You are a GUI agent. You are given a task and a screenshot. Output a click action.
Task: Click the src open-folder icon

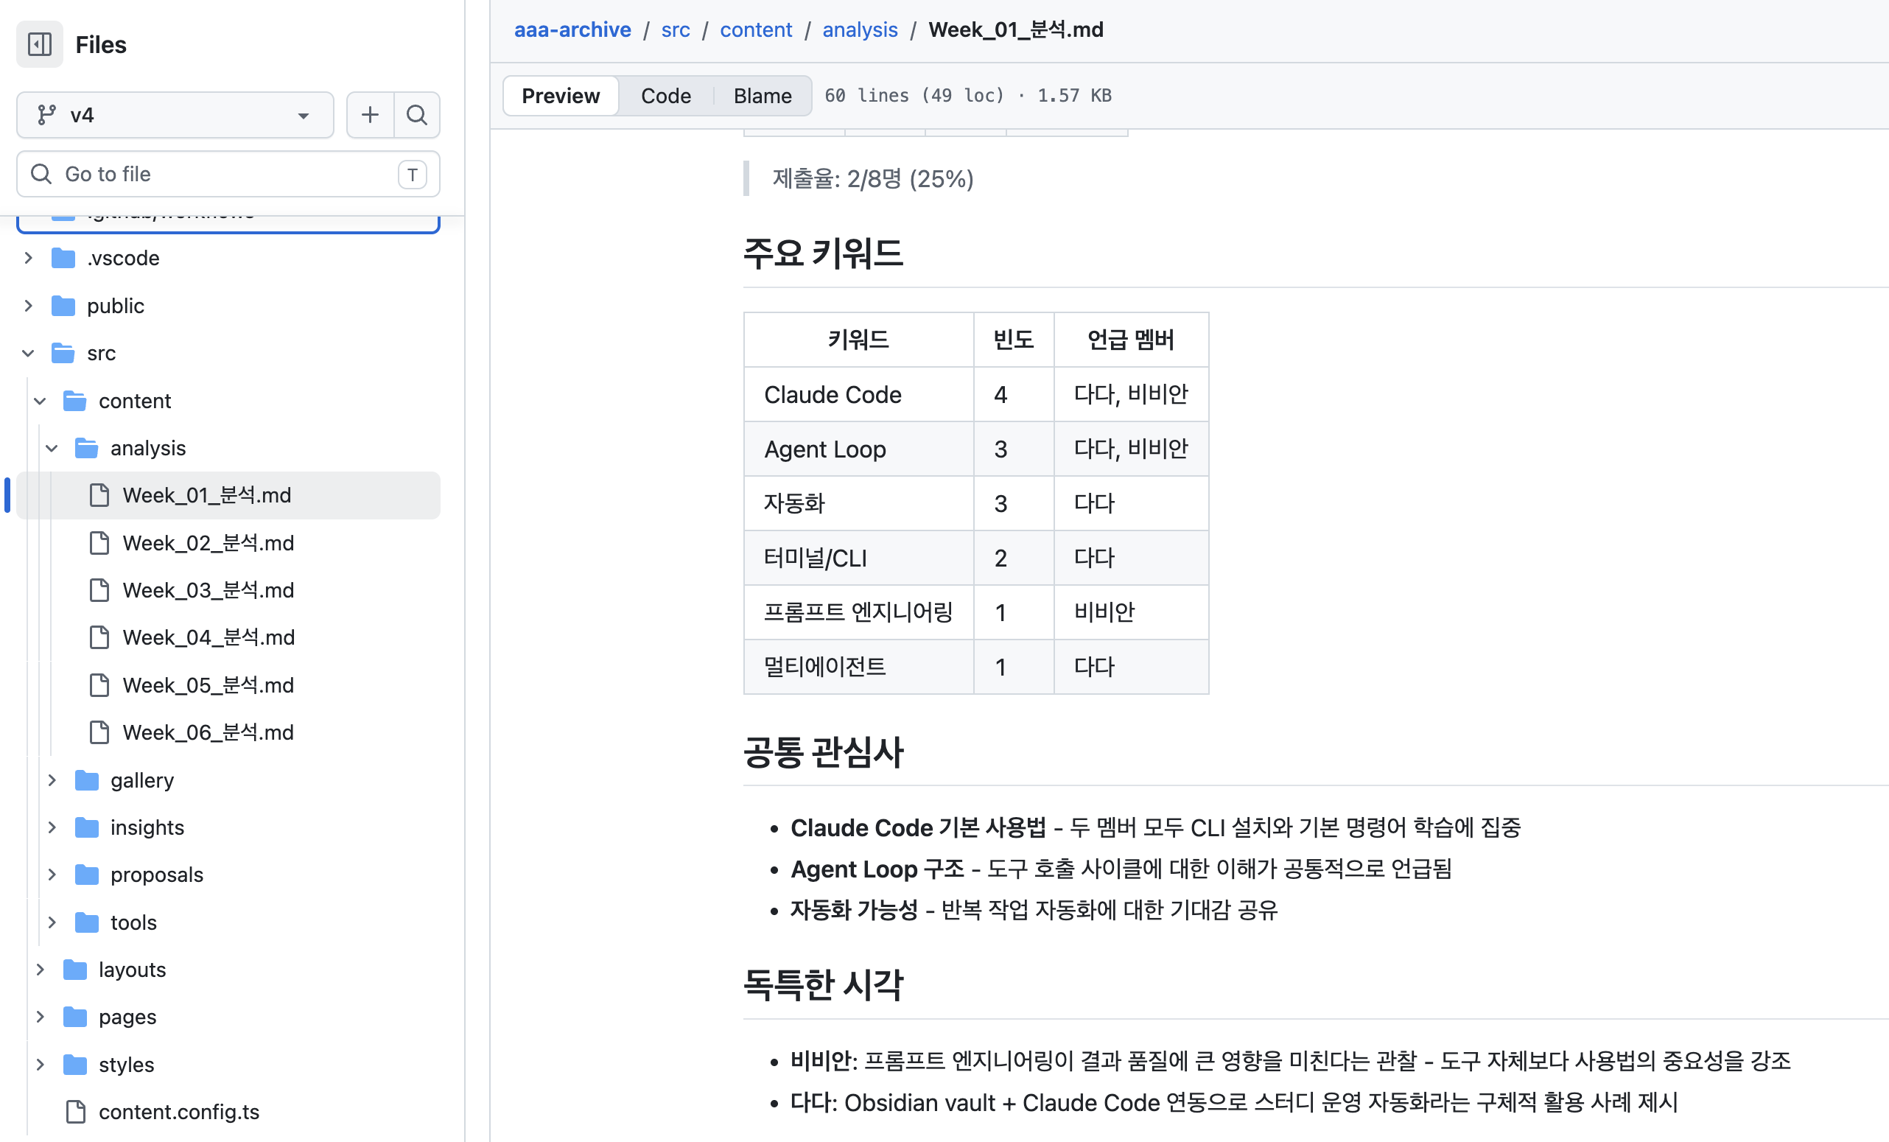click(63, 354)
